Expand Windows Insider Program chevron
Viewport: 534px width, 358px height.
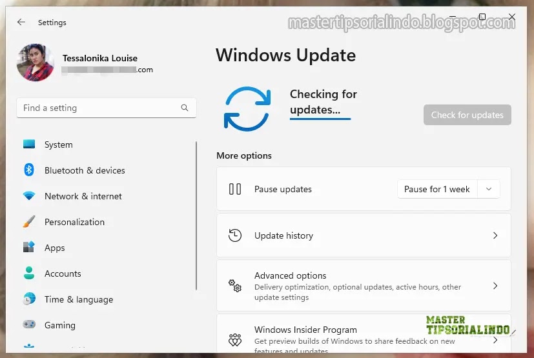pos(495,340)
